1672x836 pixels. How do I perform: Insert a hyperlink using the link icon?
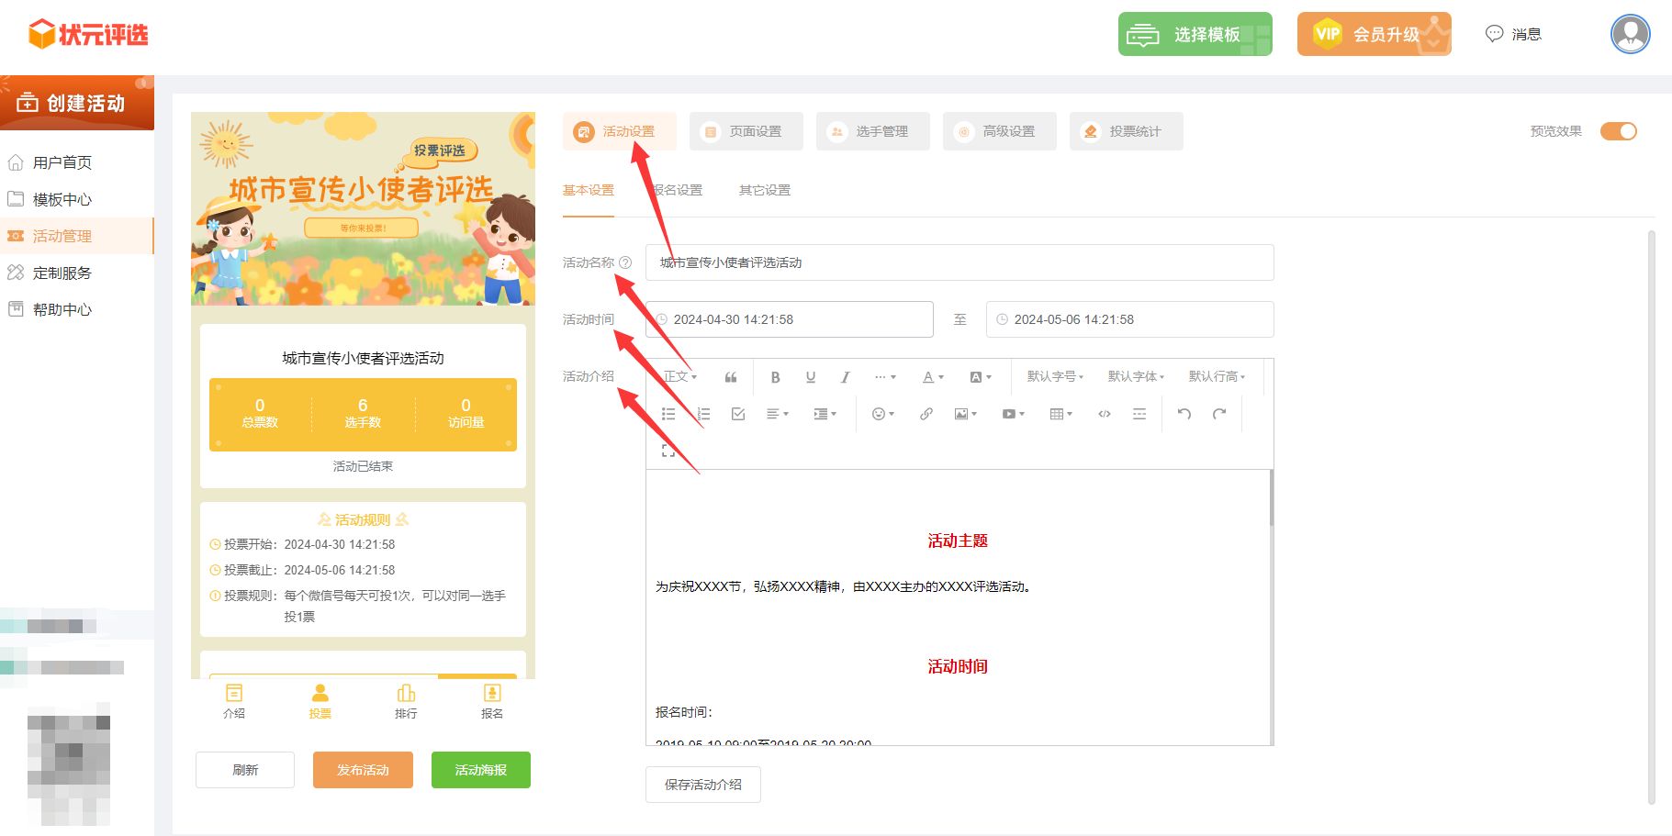(926, 415)
